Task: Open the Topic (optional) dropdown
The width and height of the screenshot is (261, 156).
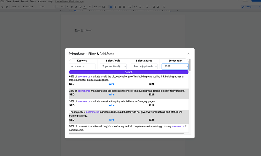Action: [x=113, y=66]
